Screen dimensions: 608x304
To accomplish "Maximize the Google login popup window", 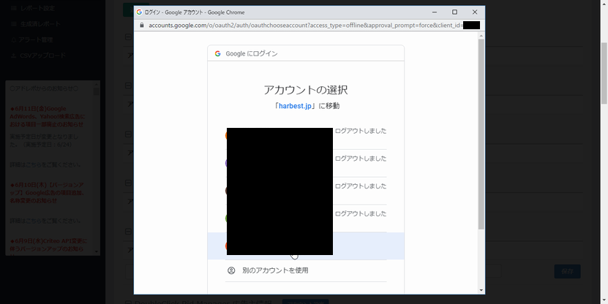I will 454,12.
